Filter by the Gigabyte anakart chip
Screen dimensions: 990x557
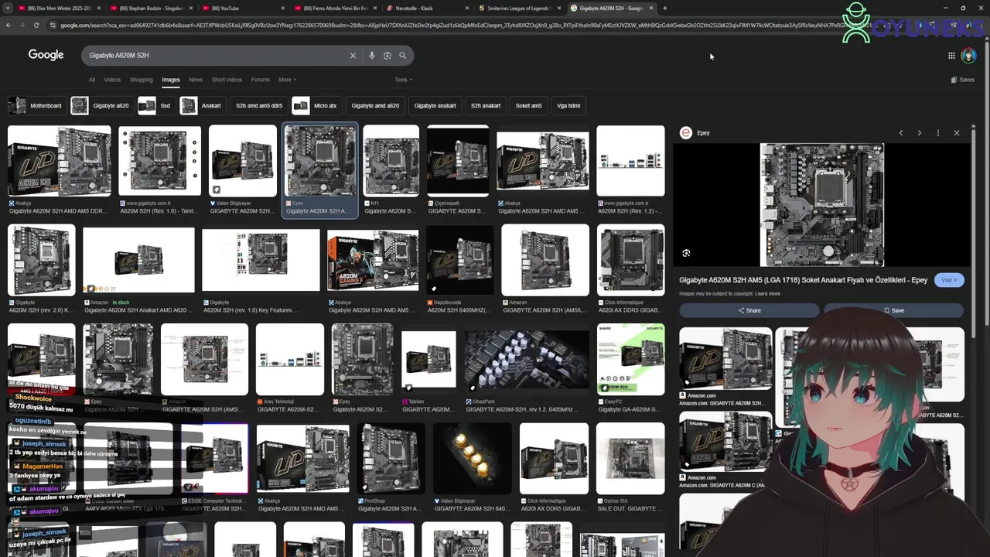pos(435,106)
